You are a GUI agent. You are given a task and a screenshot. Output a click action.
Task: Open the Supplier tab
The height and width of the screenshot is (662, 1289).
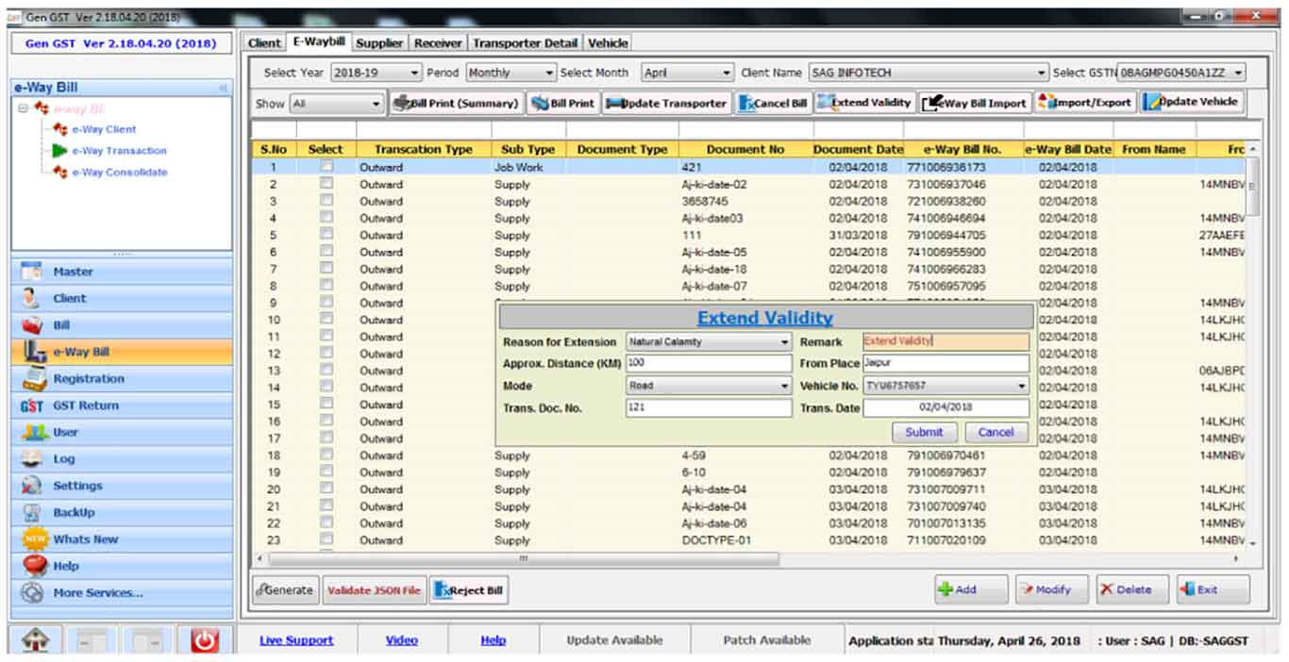click(379, 42)
